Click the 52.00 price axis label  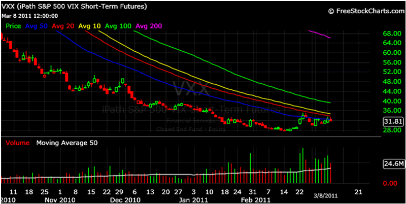point(393,72)
